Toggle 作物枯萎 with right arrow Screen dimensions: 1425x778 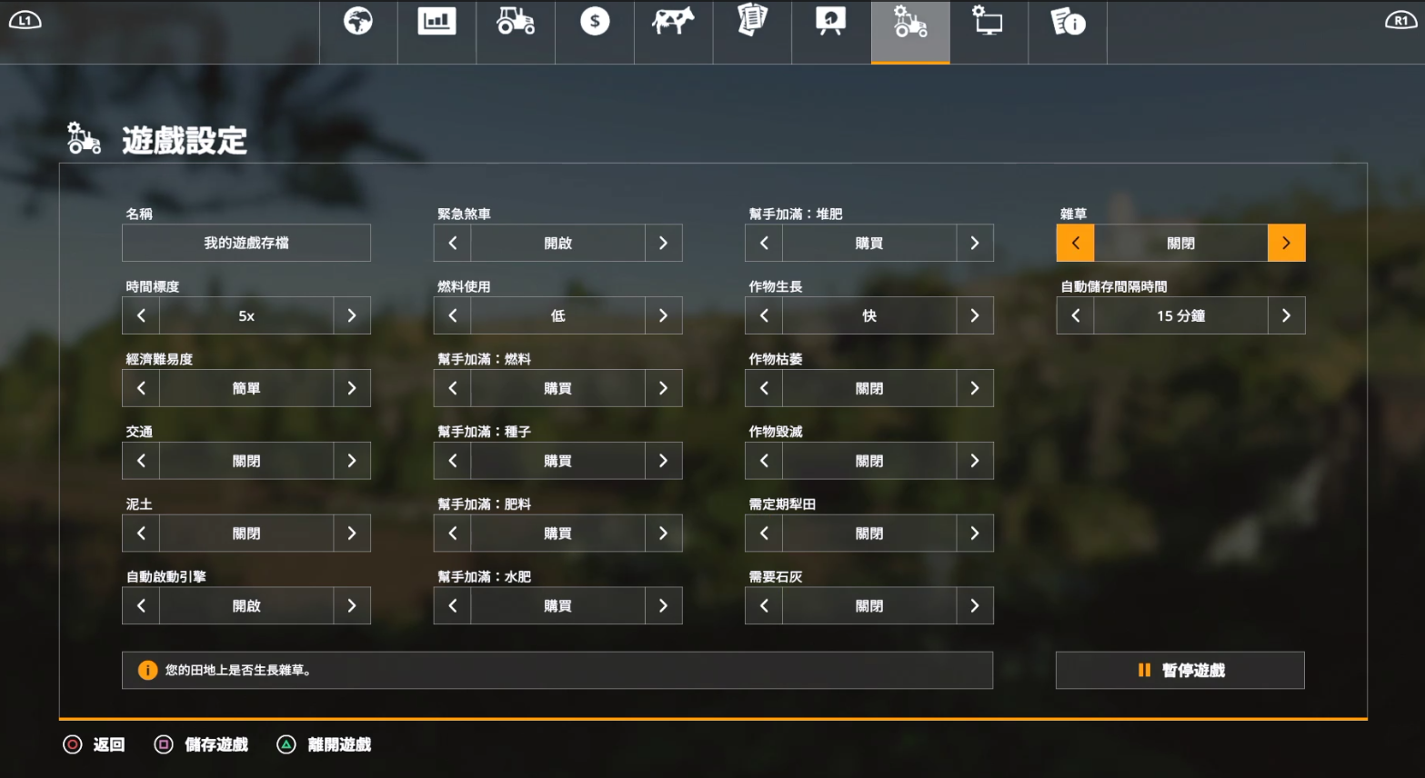coord(975,388)
